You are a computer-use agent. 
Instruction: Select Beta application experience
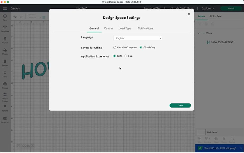[115, 56]
